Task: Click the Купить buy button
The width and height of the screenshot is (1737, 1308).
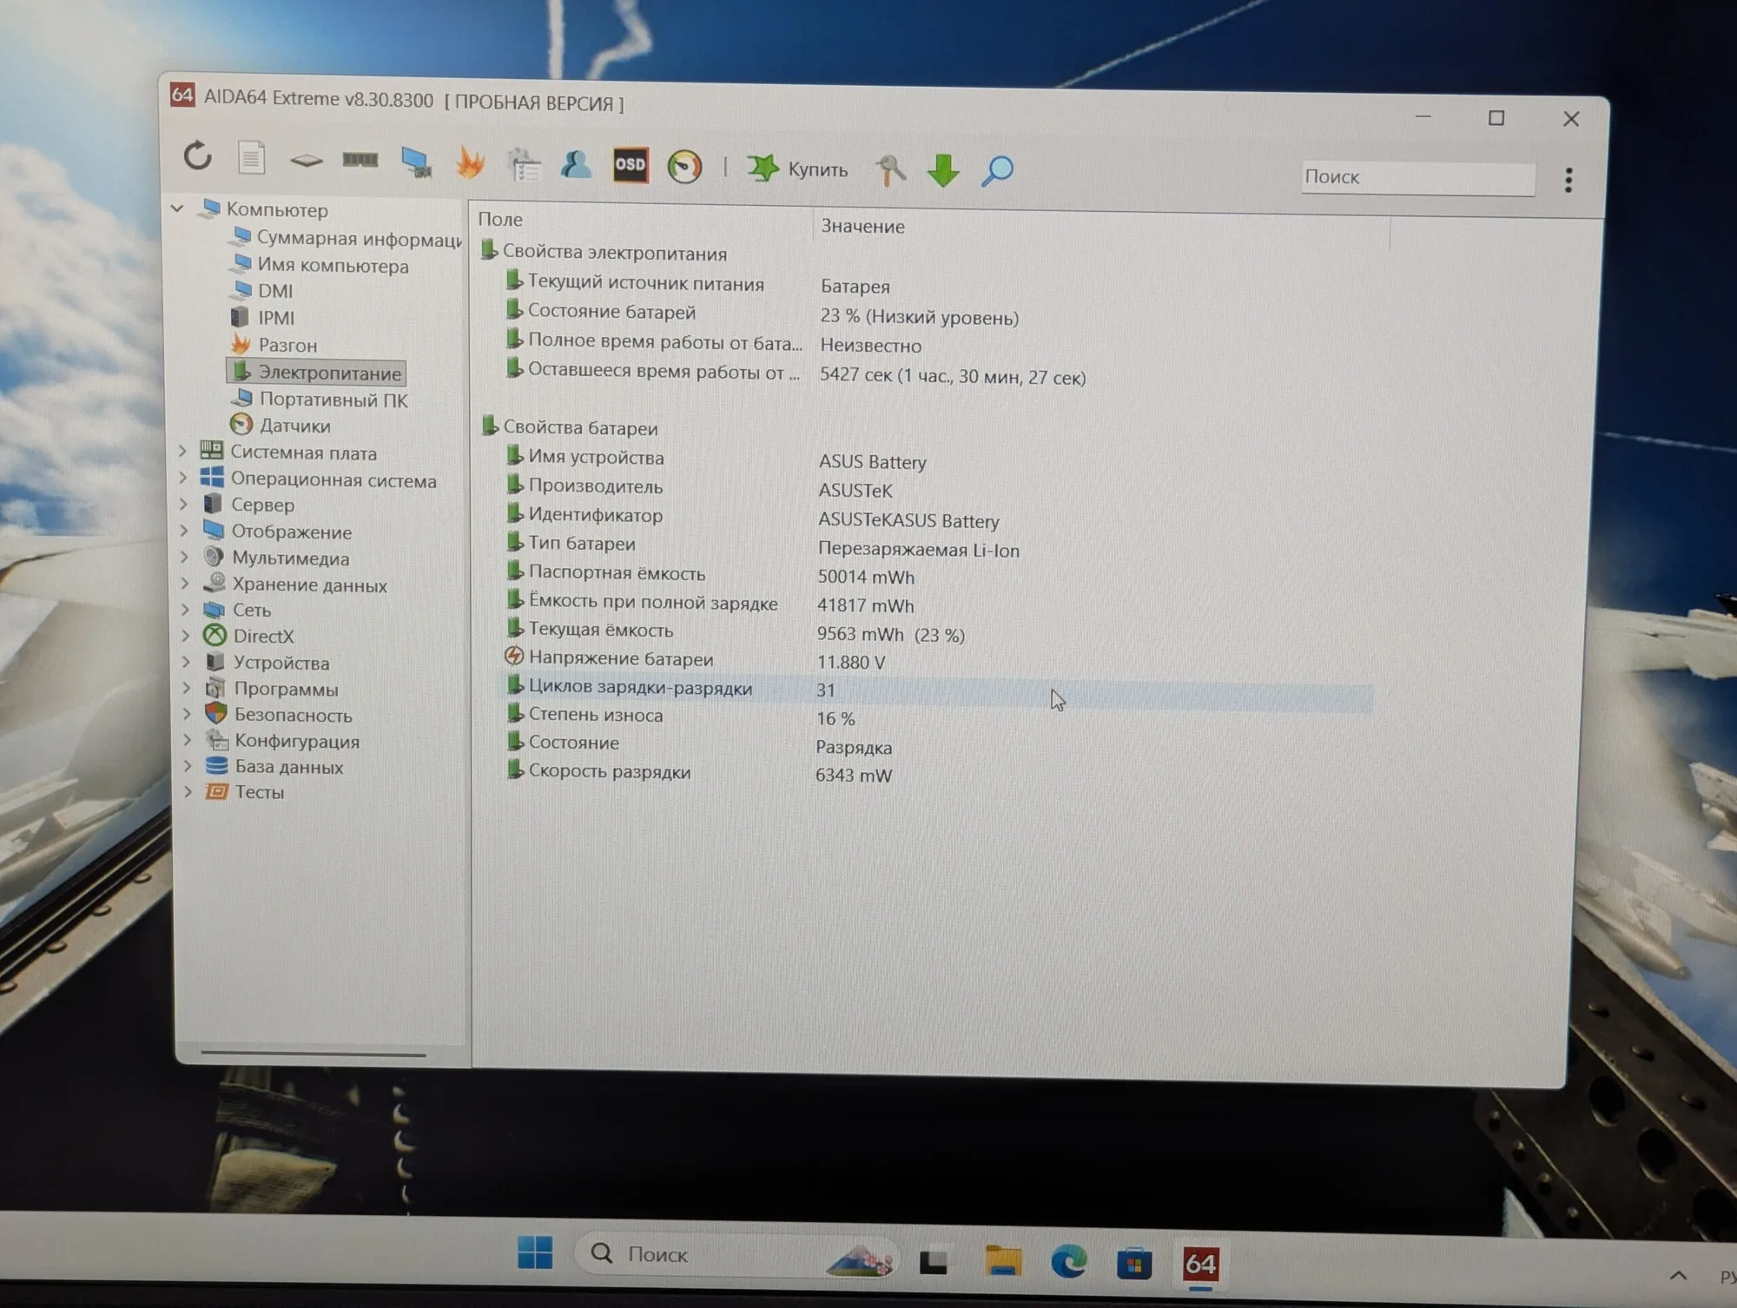Action: point(797,168)
